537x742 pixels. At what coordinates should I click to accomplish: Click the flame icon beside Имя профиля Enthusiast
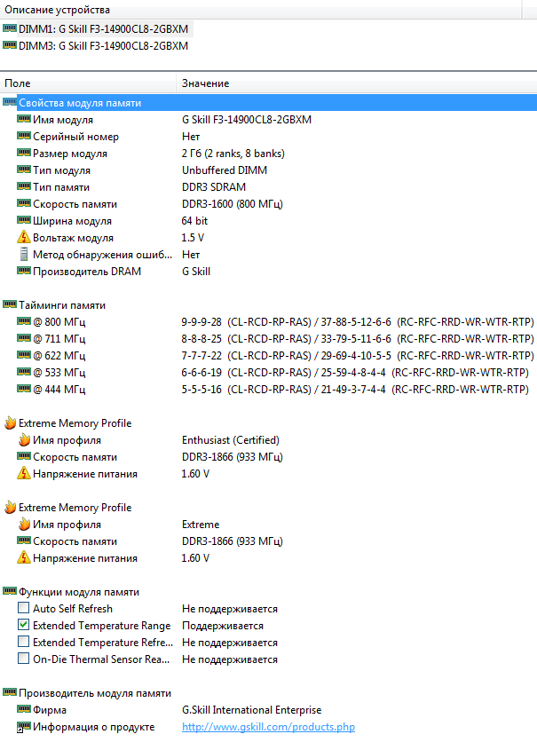click(x=24, y=439)
